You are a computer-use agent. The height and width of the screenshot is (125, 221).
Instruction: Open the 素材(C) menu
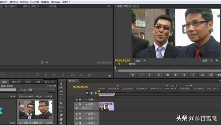14,2
